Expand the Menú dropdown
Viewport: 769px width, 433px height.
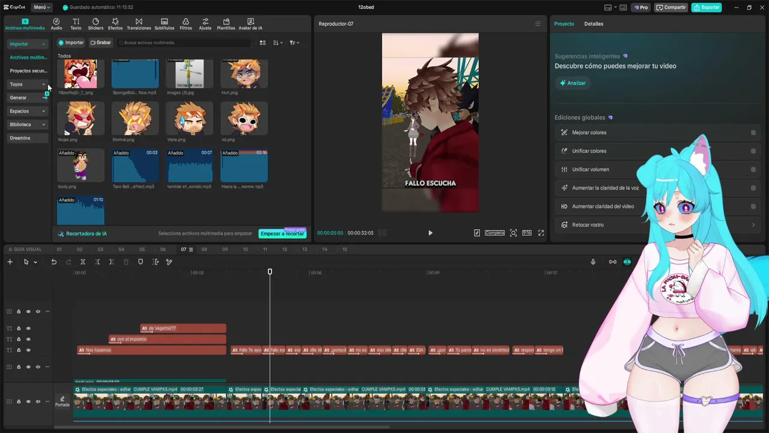click(x=41, y=7)
